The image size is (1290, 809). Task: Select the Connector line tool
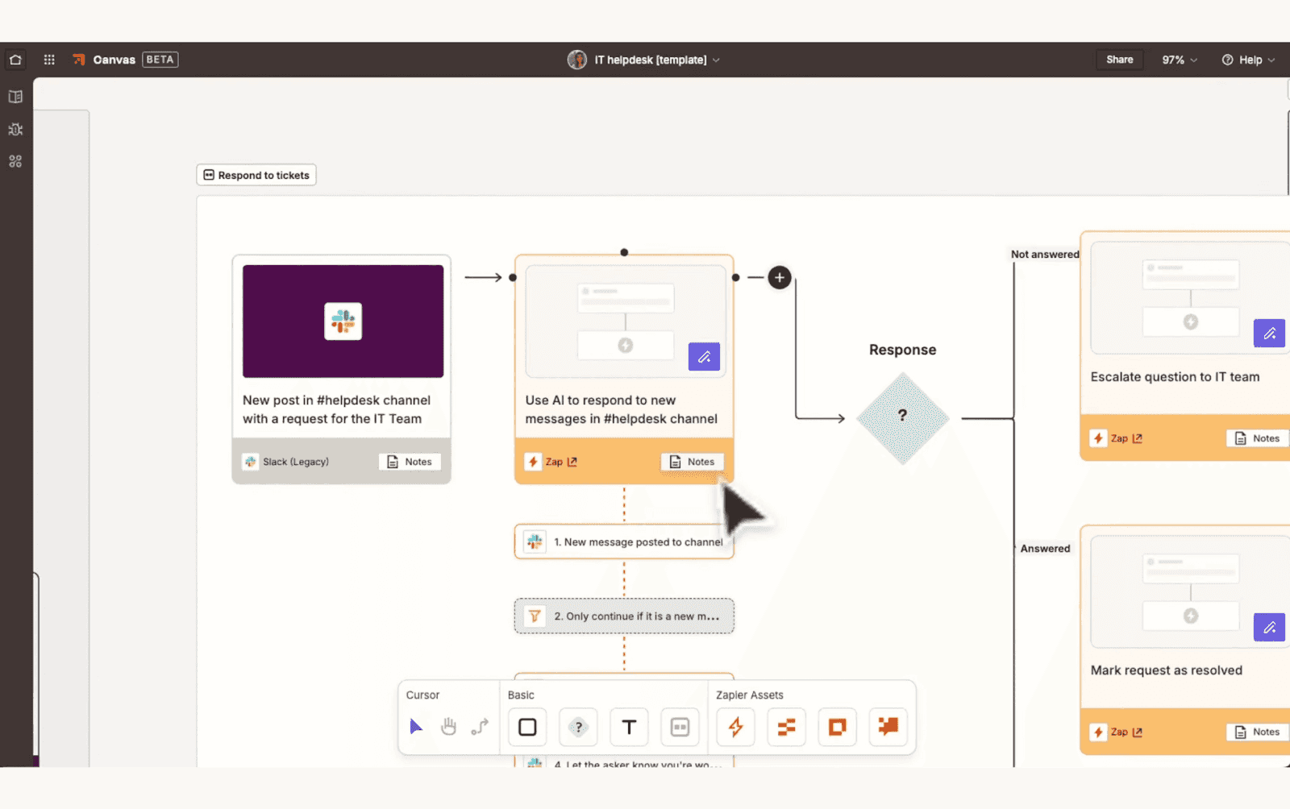[480, 726]
